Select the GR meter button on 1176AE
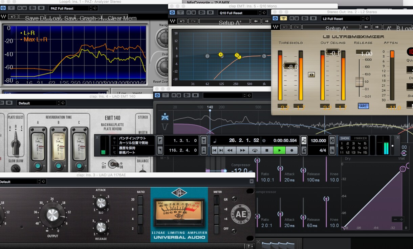 (x=217, y=200)
